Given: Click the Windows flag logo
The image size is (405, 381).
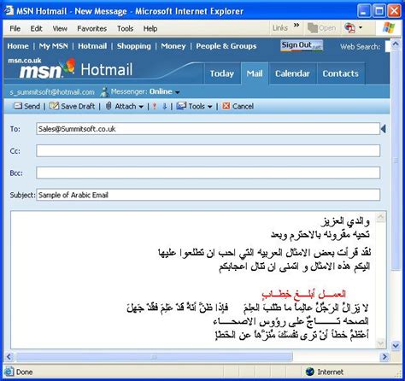Looking at the screenshot, I should pyautogui.click(x=389, y=28).
